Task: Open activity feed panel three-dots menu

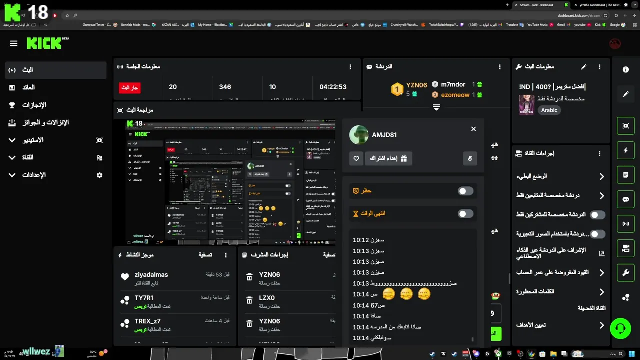Action: click(x=226, y=255)
